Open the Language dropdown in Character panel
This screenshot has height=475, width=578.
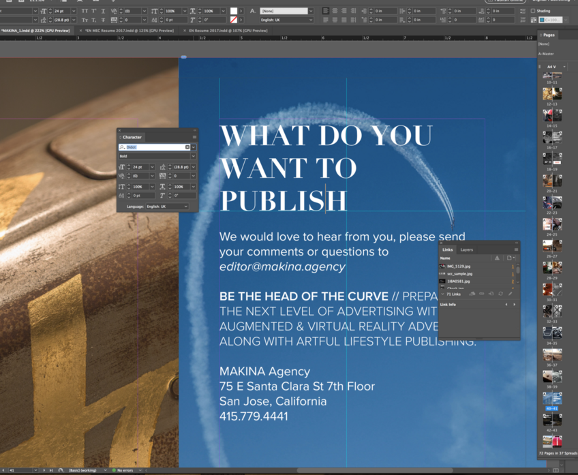tap(168, 206)
